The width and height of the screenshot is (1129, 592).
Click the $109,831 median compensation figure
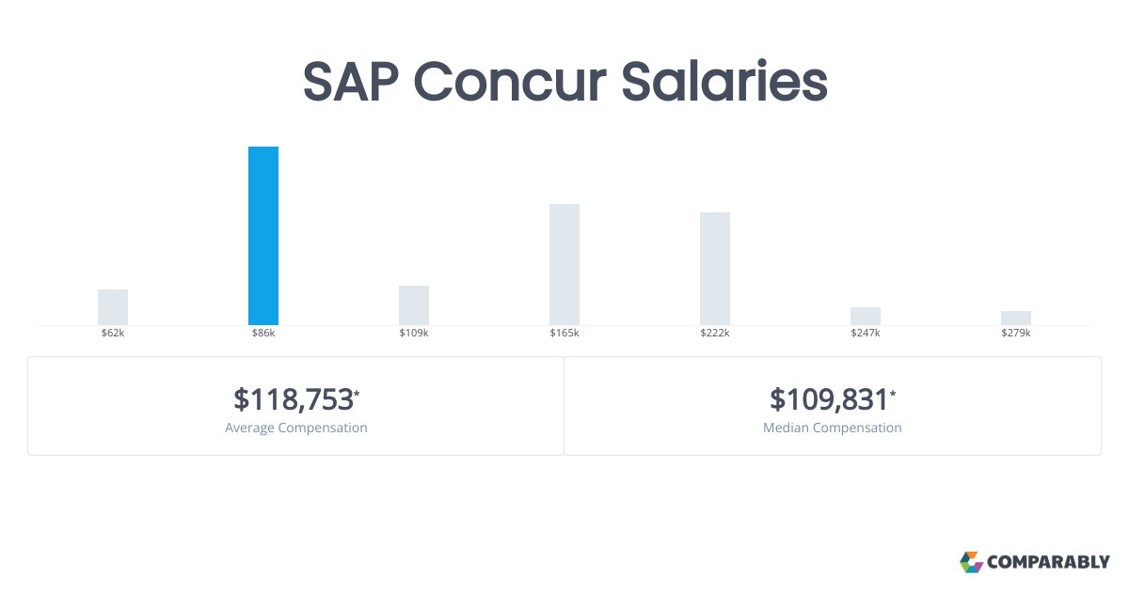tap(830, 399)
